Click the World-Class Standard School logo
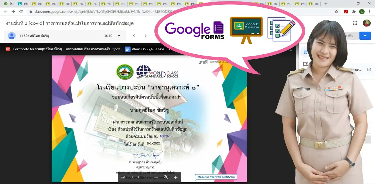This screenshot has width=375, height=184. (x=157, y=72)
